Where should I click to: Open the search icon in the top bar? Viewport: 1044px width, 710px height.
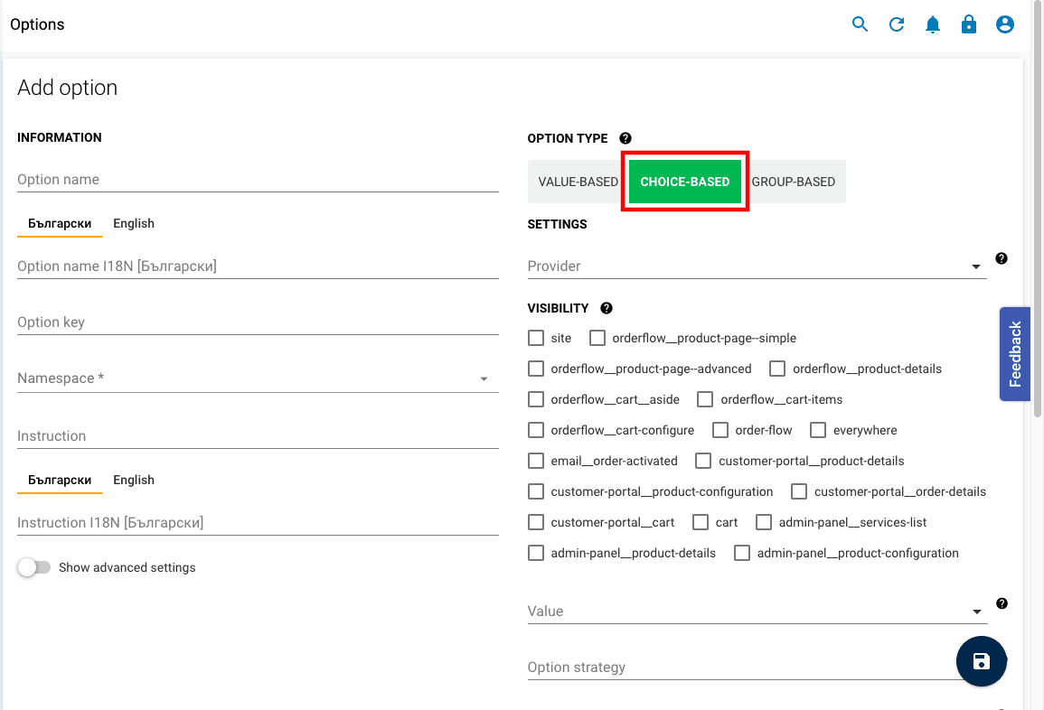tap(860, 24)
